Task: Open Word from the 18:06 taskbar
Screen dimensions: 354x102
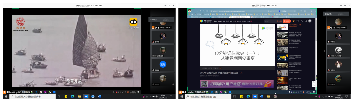Action: click(99, 96)
